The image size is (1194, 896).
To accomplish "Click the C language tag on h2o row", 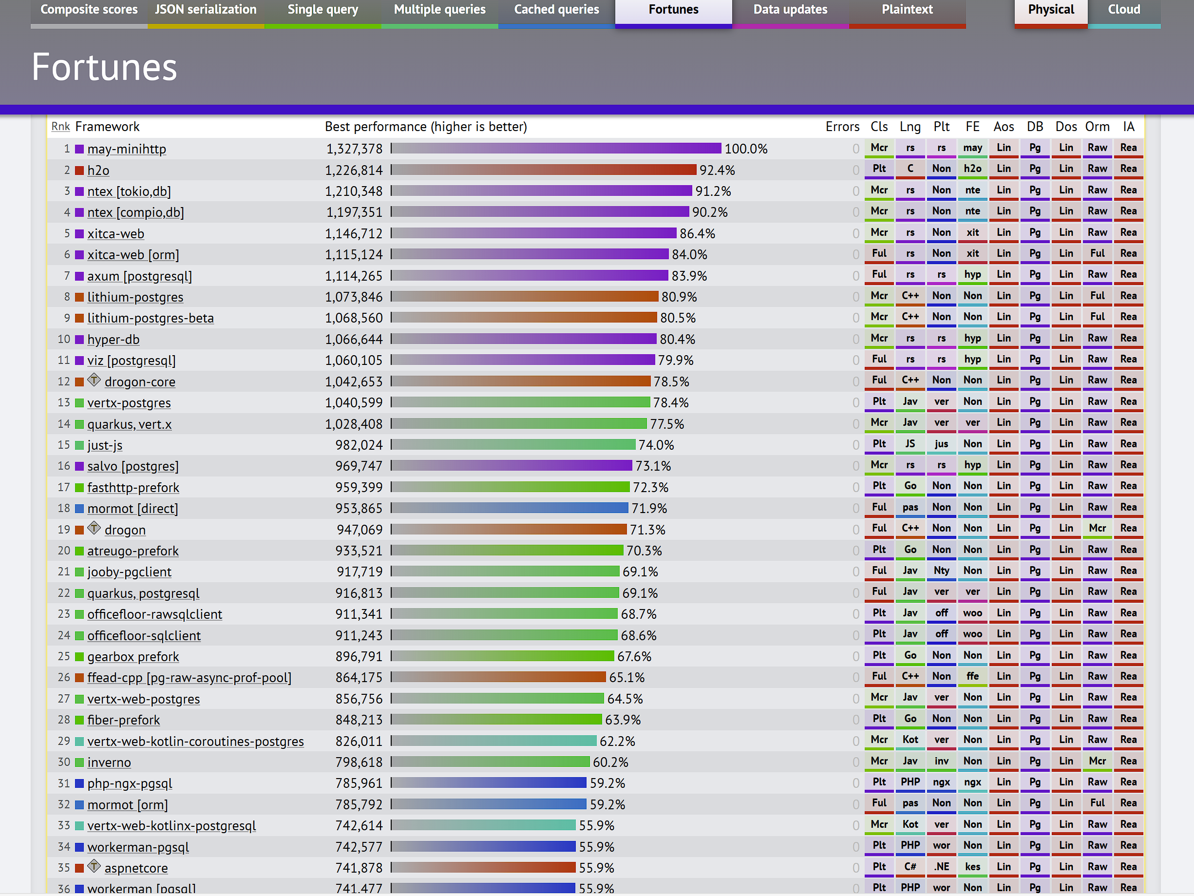I will coord(910,170).
